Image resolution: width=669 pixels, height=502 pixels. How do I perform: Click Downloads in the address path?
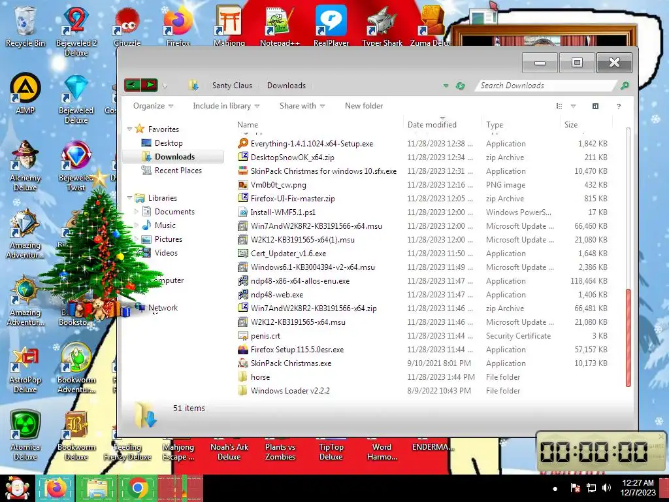click(286, 86)
